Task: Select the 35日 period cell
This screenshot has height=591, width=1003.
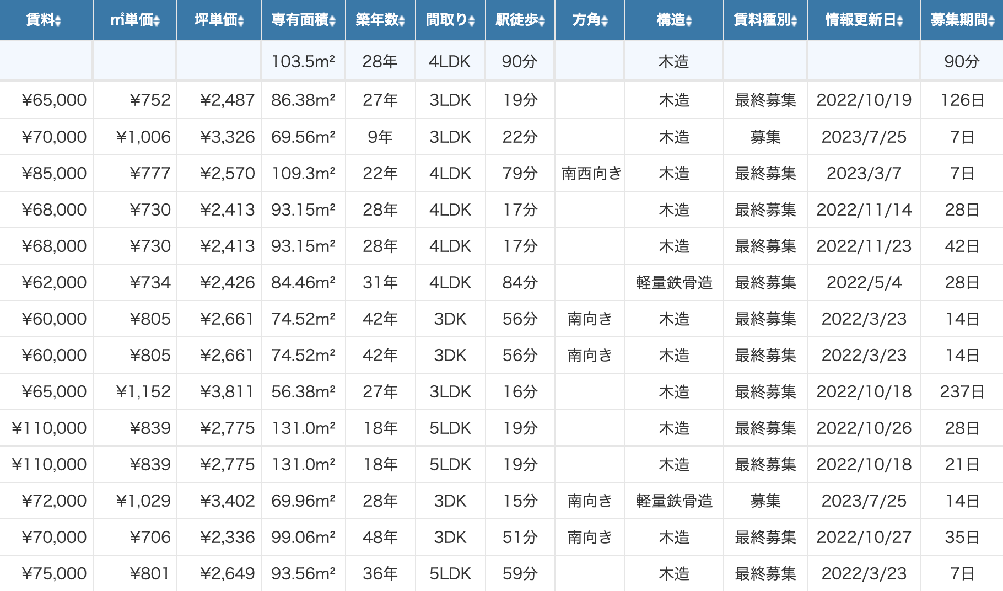Action: [x=962, y=537]
